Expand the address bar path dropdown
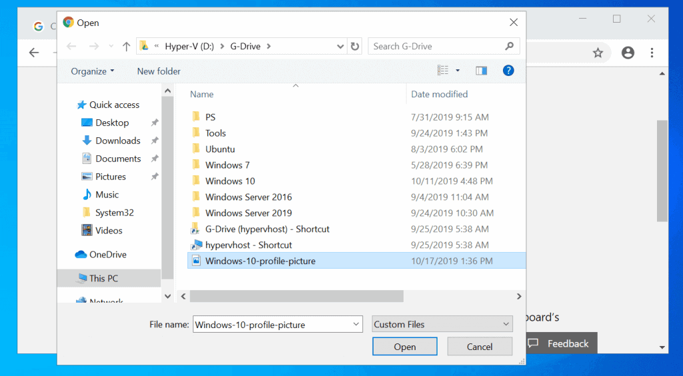Image resolution: width=683 pixels, height=376 pixels. (x=341, y=46)
